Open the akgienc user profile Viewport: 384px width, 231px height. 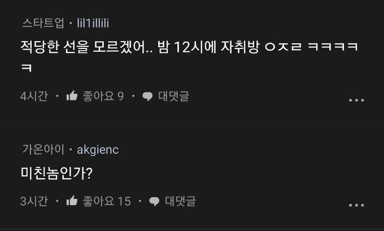(x=98, y=150)
